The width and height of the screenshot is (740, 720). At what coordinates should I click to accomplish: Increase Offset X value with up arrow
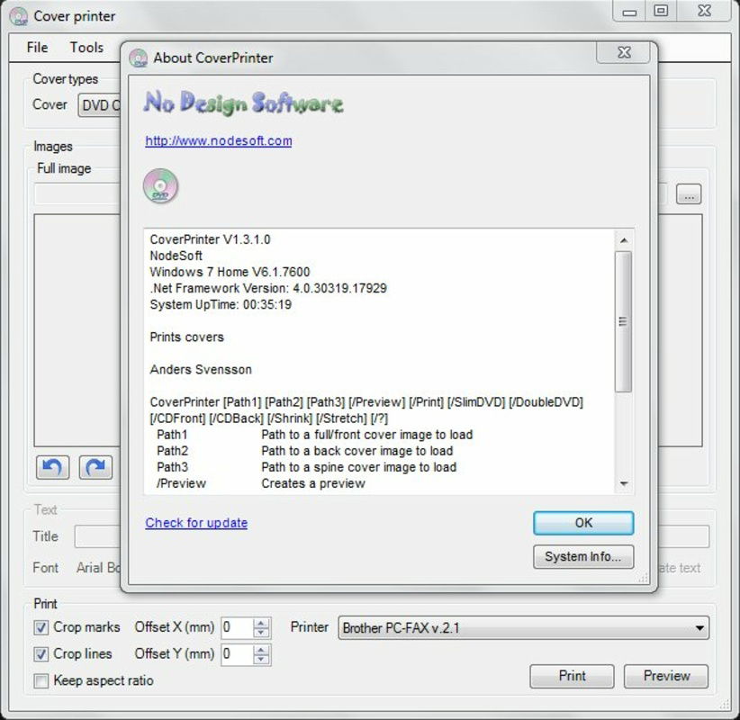click(x=261, y=623)
